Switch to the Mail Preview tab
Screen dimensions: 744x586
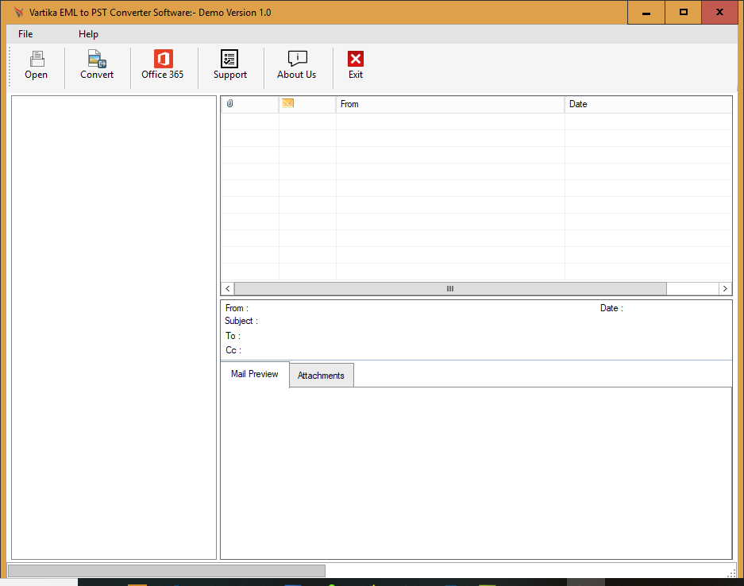point(255,374)
